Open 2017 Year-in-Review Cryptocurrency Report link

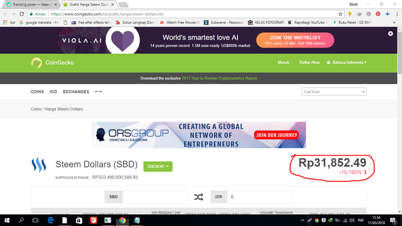pos(219,78)
